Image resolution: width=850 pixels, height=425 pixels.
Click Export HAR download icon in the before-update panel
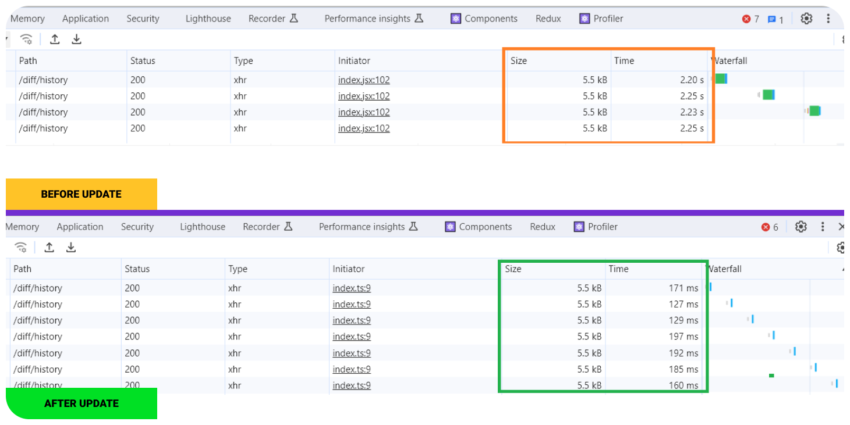click(76, 40)
